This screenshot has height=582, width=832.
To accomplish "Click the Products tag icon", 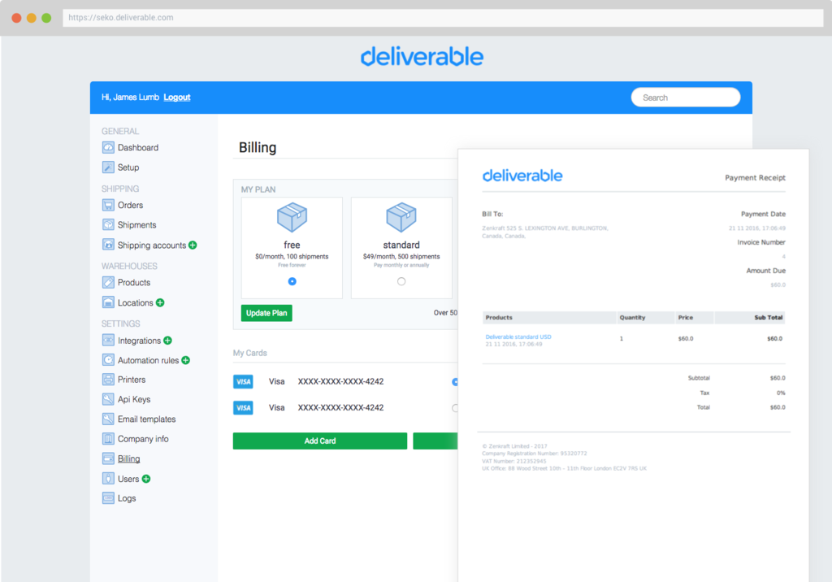I will (108, 283).
